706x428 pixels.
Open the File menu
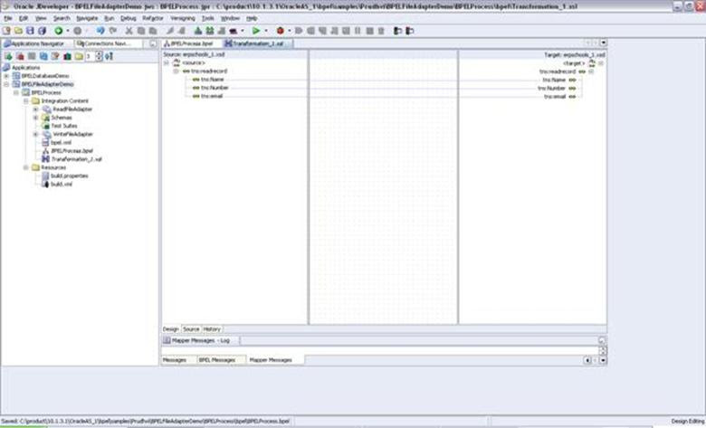(7, 18)
